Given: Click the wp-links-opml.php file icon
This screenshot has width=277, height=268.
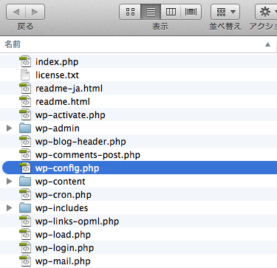Looking at the screenshot, I should pos(25,221).
